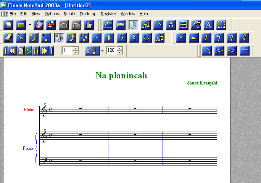Click the Save floppy disk icon
The height and width of the screenshot is (183, 261).
tap(39, 25)
